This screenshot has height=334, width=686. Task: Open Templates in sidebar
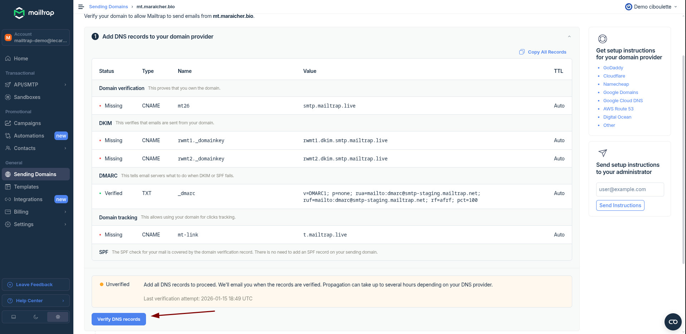[26, 187]
